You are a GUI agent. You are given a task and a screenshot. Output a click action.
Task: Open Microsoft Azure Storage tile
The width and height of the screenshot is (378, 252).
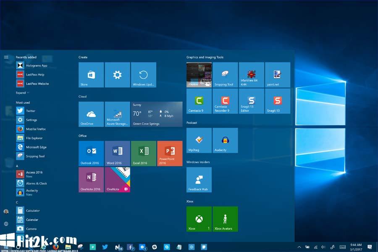[x=118, y=114]
